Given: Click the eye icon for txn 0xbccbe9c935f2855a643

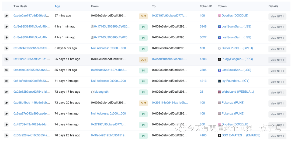Looking at the screenshot, I should click(x=6, y=70).
